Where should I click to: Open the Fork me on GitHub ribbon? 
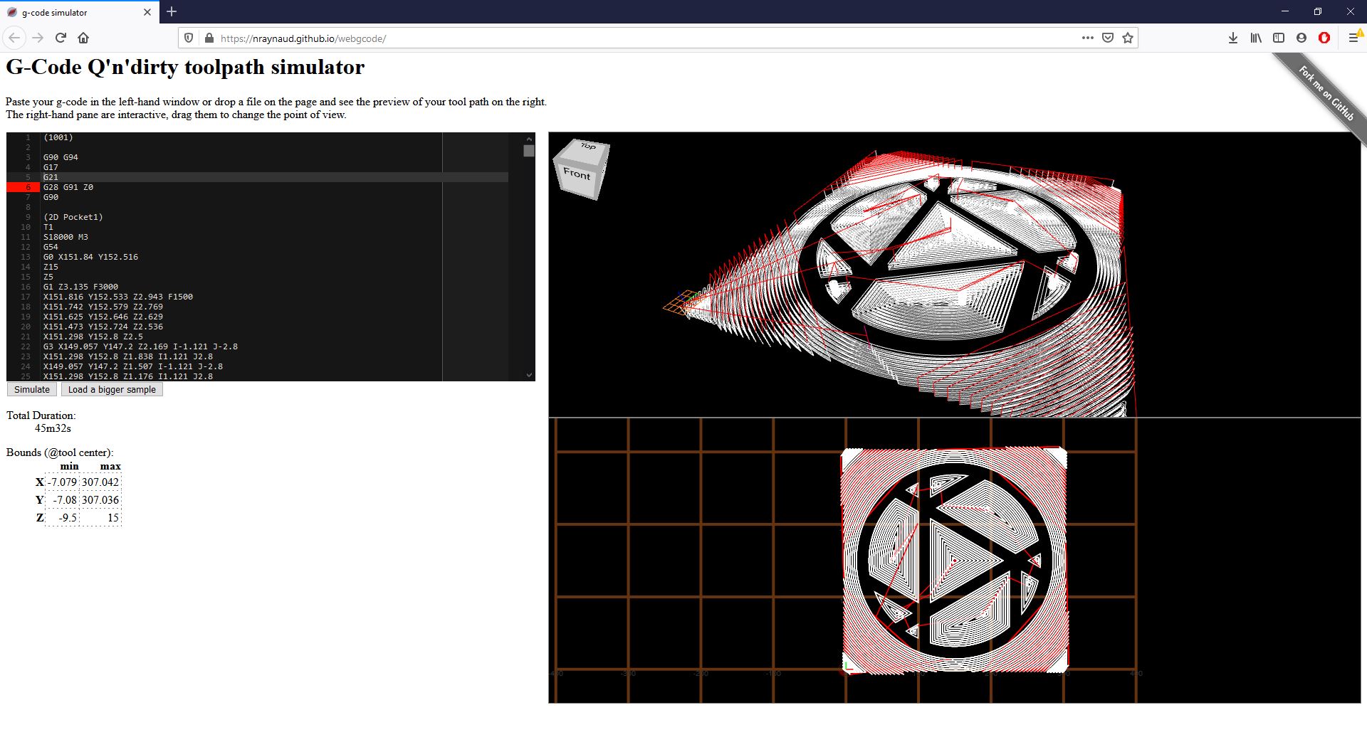coord(1326,93)
